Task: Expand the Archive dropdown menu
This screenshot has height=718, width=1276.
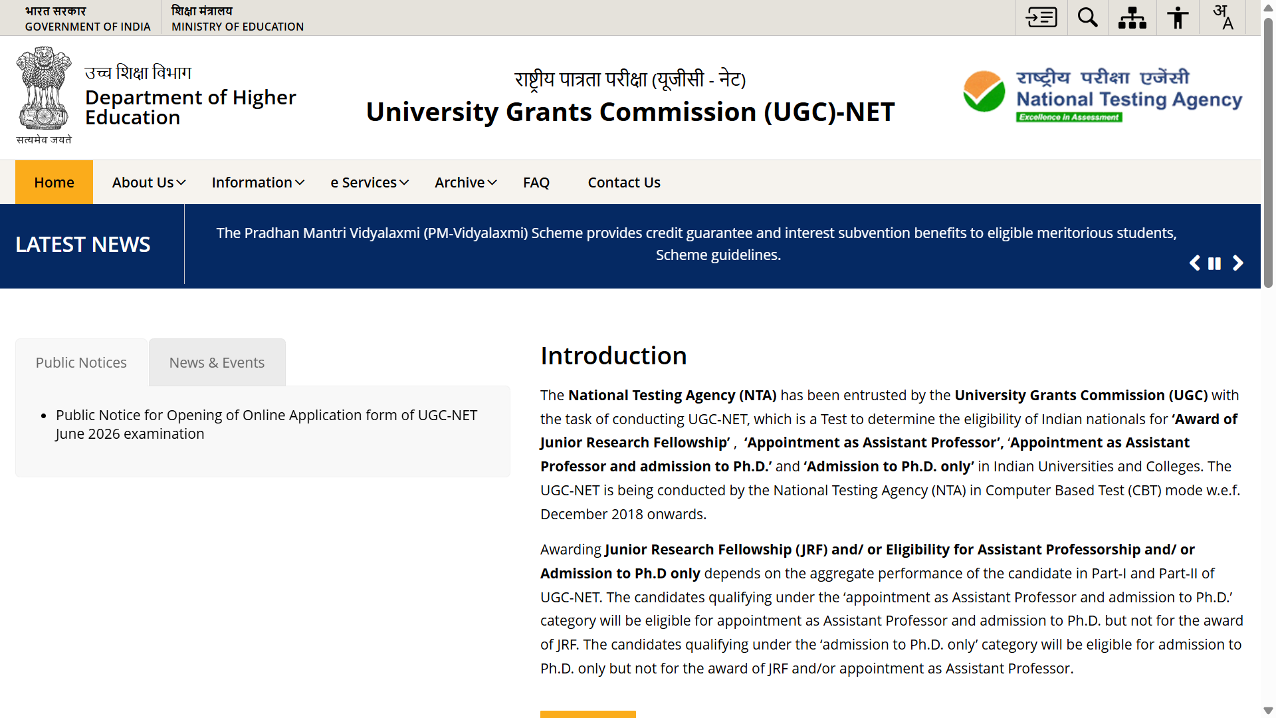Action: coord(466,182)
